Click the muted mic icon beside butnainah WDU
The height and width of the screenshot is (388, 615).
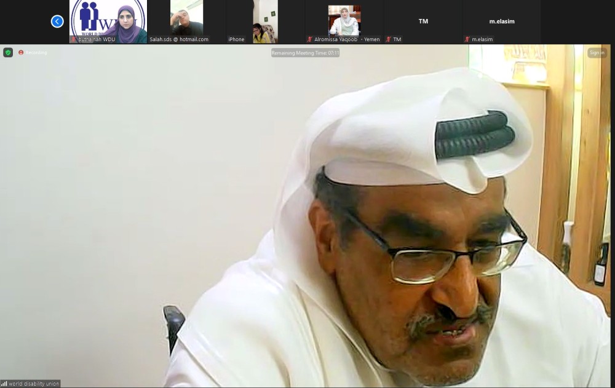[74, 39]
